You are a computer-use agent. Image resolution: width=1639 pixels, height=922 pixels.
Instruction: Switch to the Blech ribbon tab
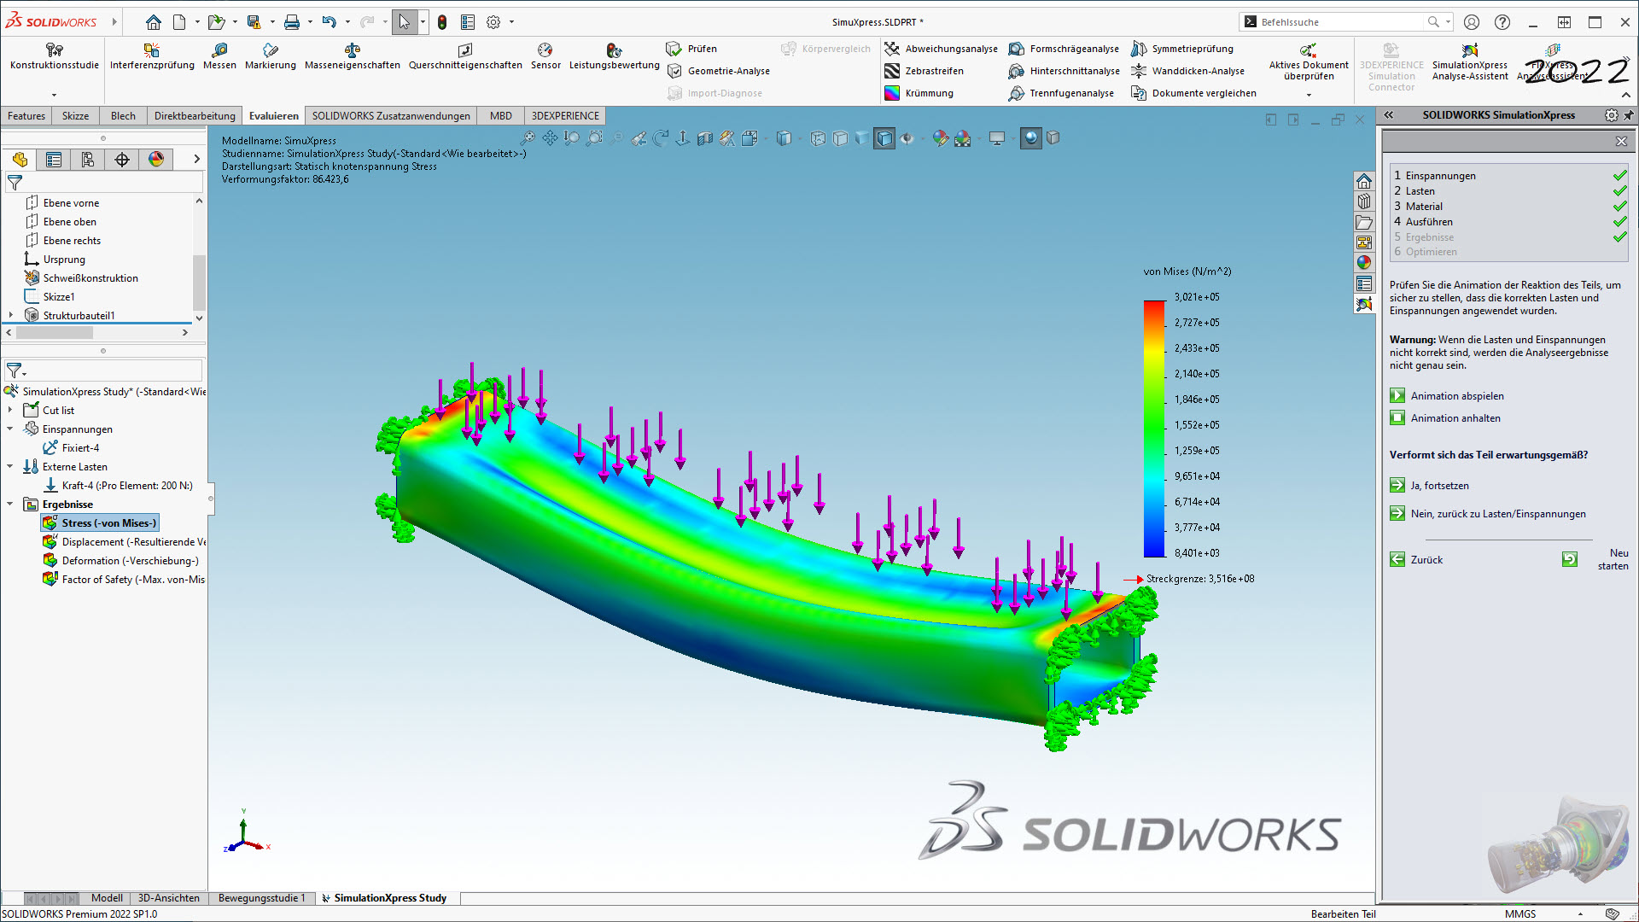pyautogui.click(x=123, y=116)
